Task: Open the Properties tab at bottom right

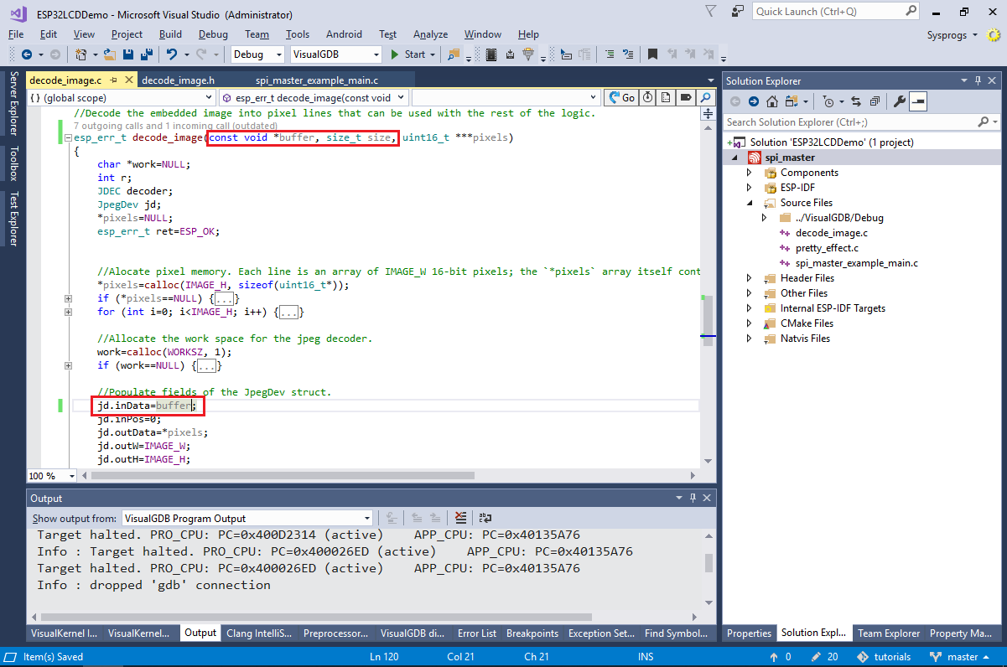Action: 749,633
